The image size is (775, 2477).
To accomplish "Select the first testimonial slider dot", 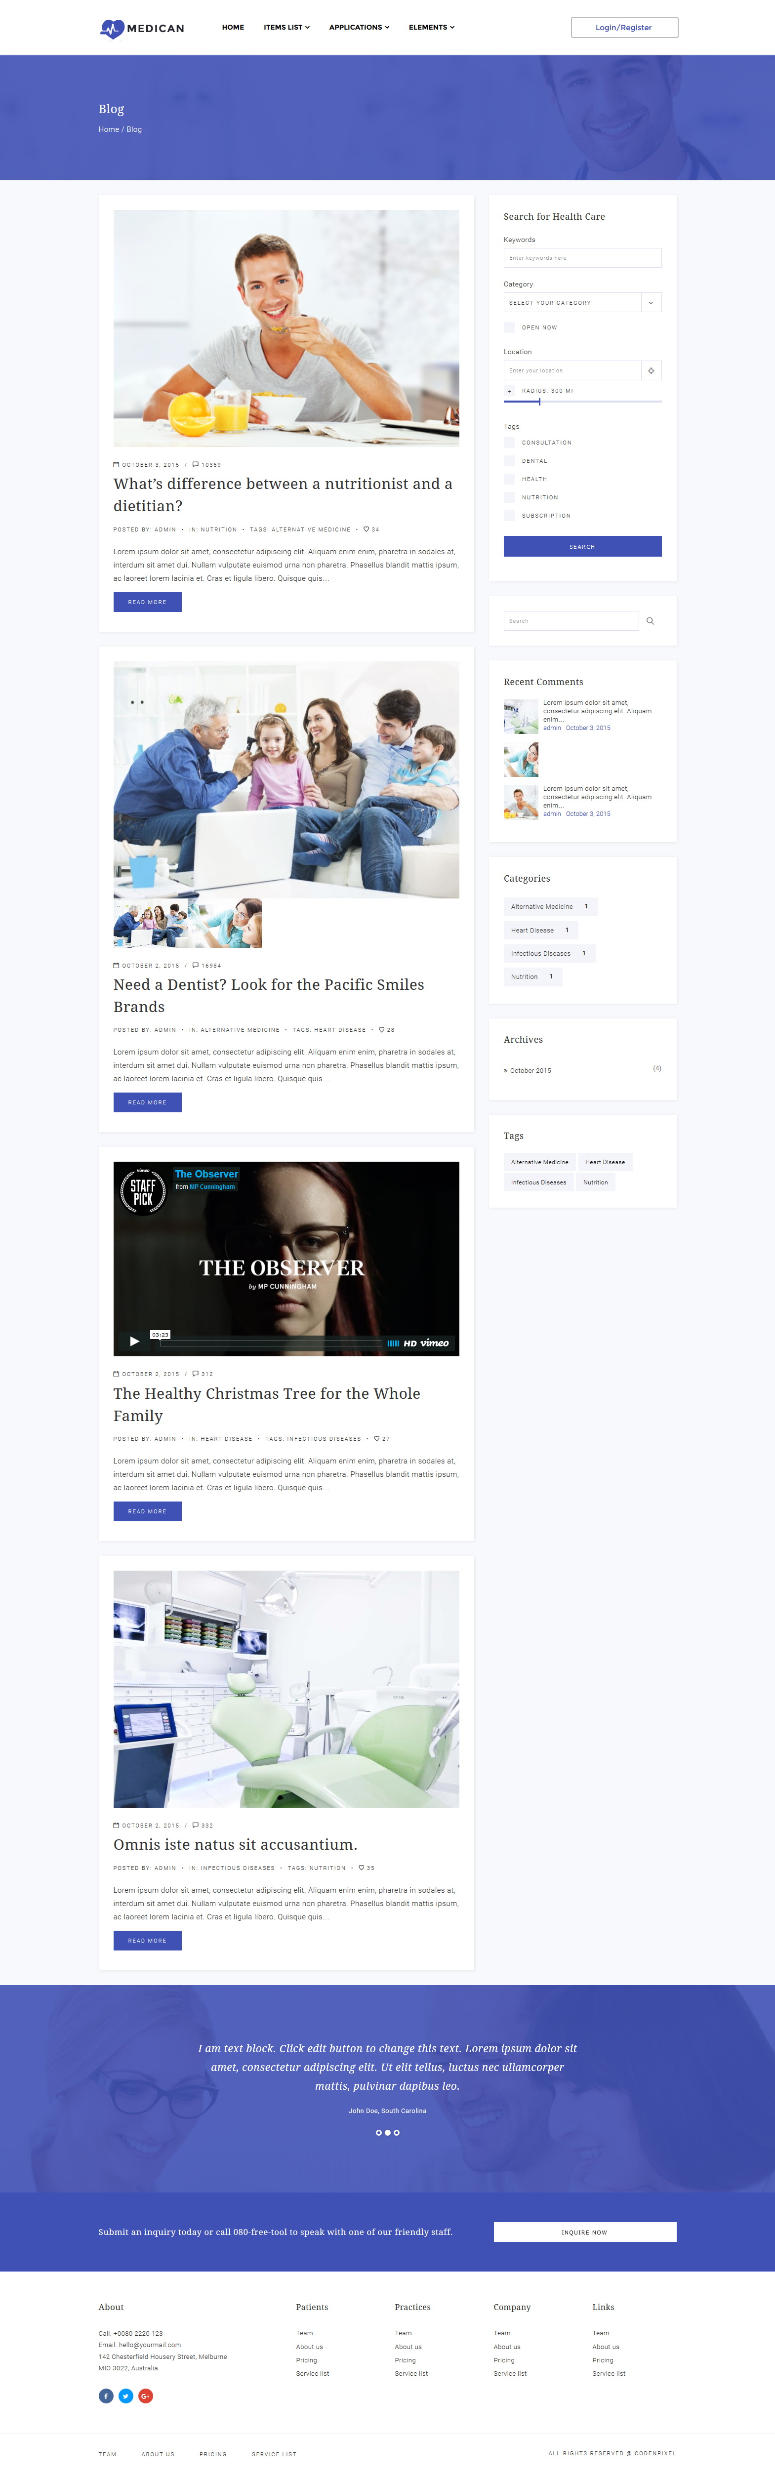I will (x=379, y=2133).
